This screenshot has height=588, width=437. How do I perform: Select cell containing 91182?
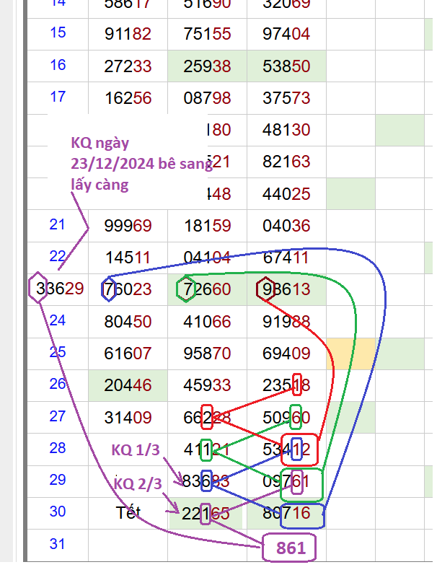tap(128, 33)
